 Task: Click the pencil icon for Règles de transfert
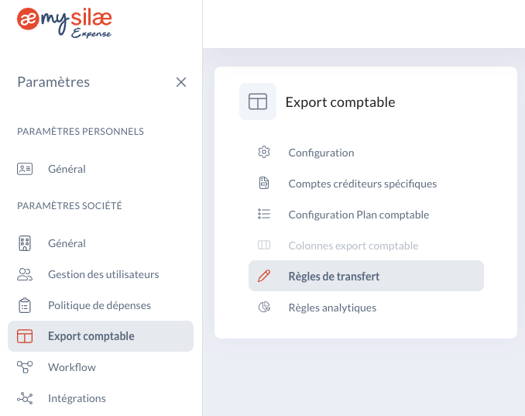264,276
